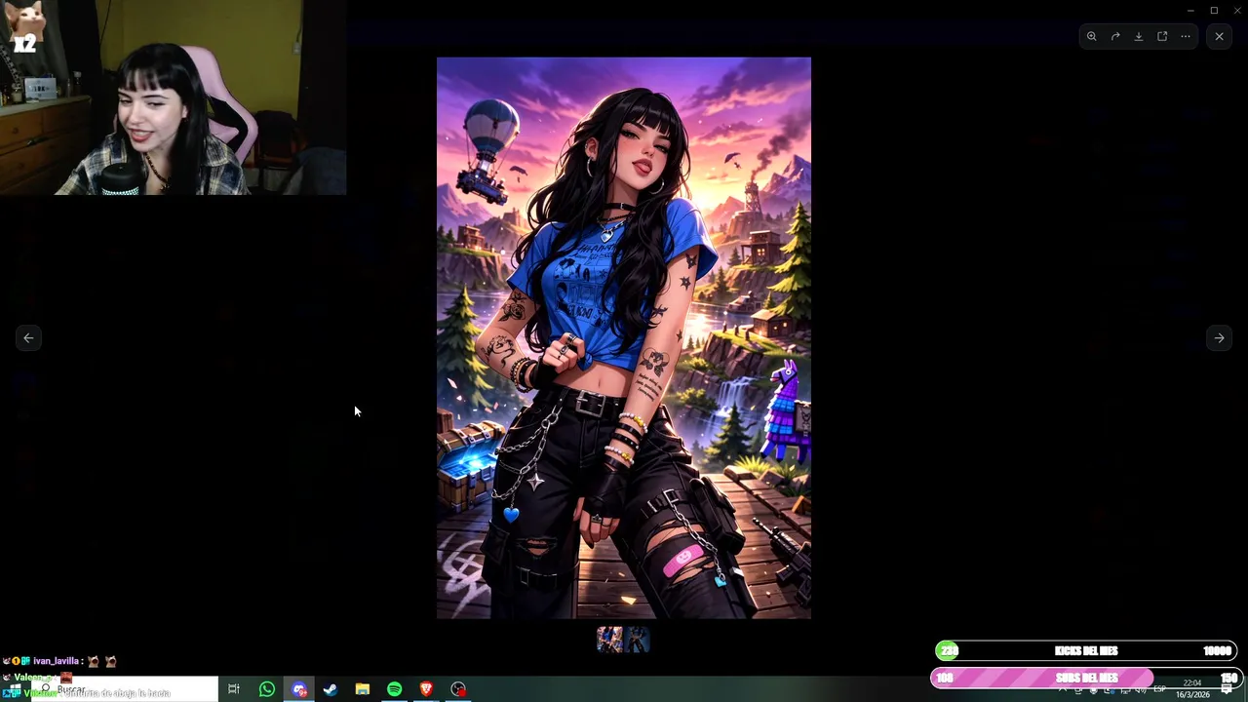The image size is (1248, 702).
Task: Click the x2 cat emote badge
Action: (25, 27)
